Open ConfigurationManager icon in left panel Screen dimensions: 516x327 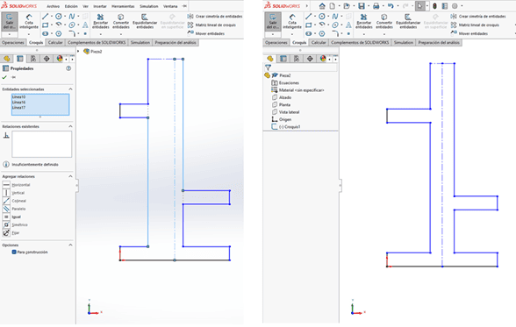point(33,59)
